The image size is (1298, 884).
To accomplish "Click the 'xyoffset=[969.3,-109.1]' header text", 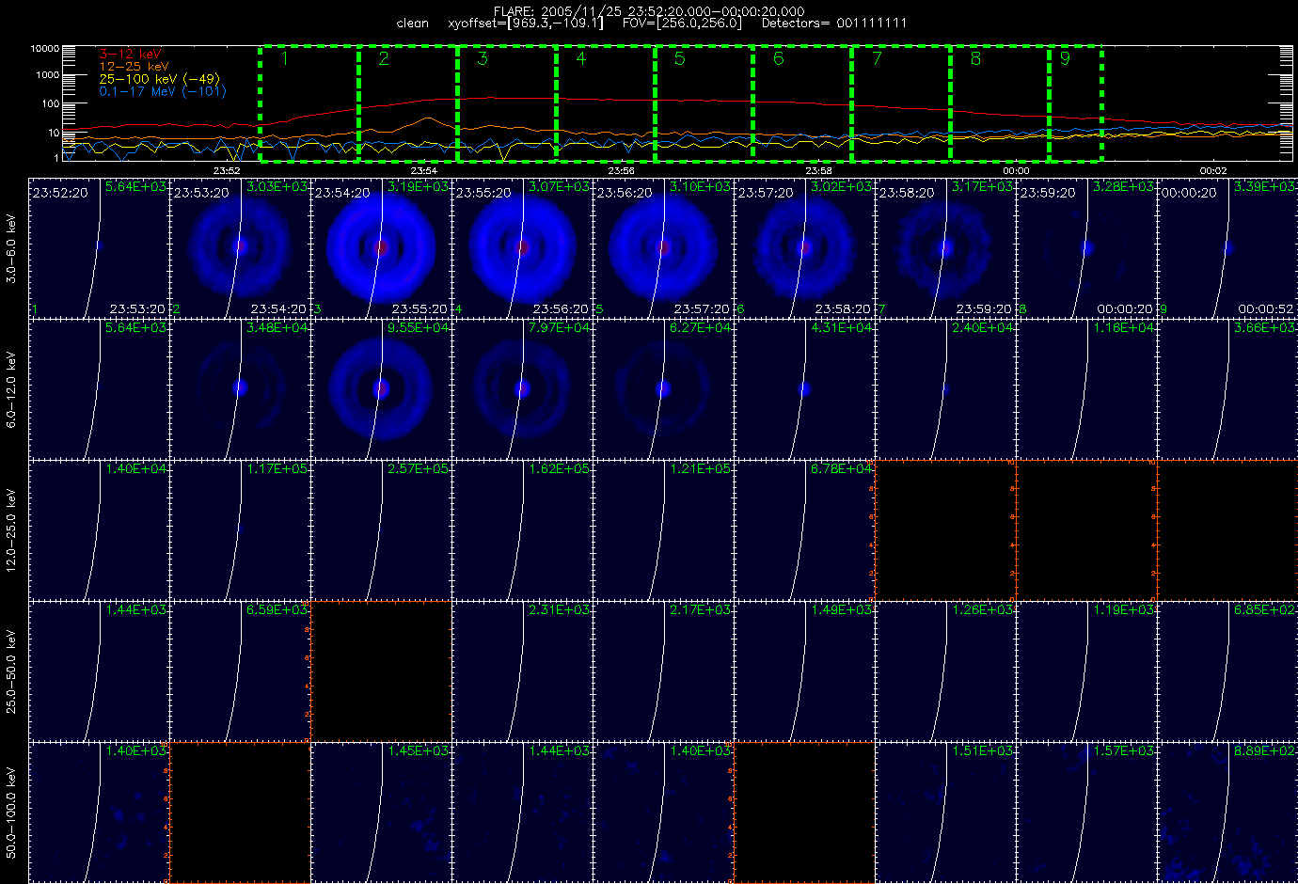I will 526,23.
